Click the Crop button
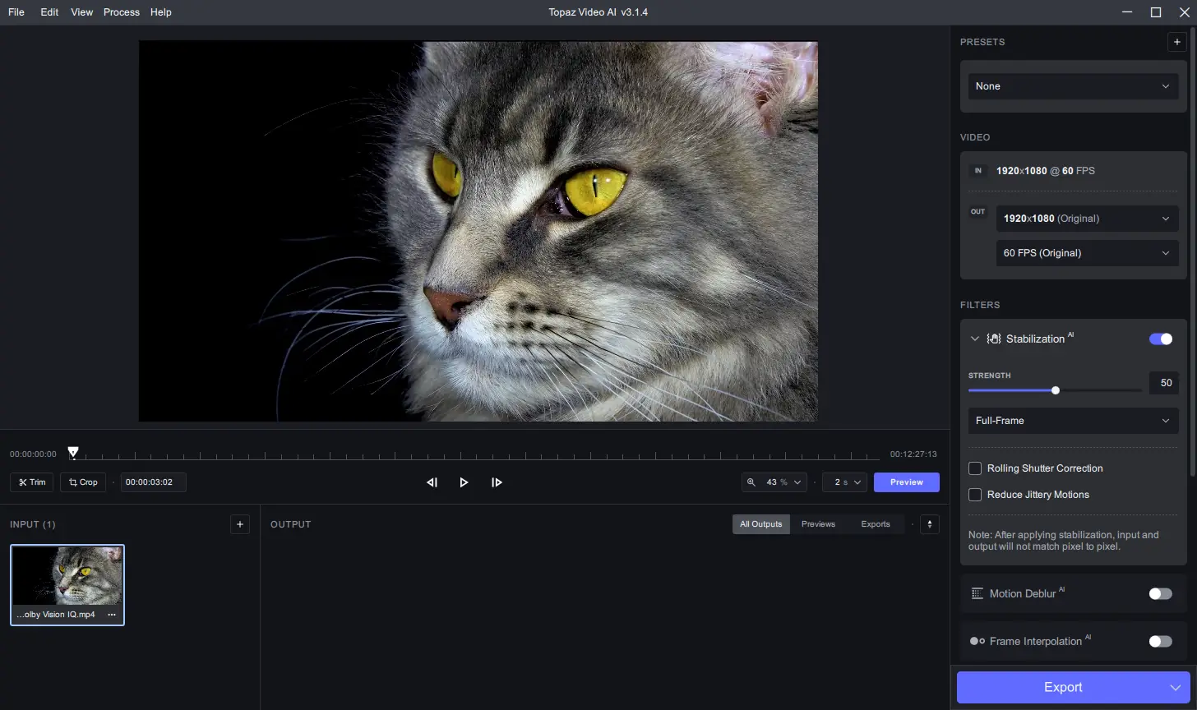Image resolution: width=1197 pixels, height=710 pixels. [83, 482]
